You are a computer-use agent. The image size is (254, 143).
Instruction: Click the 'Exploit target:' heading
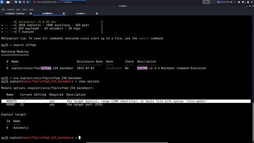pos(14,115)
